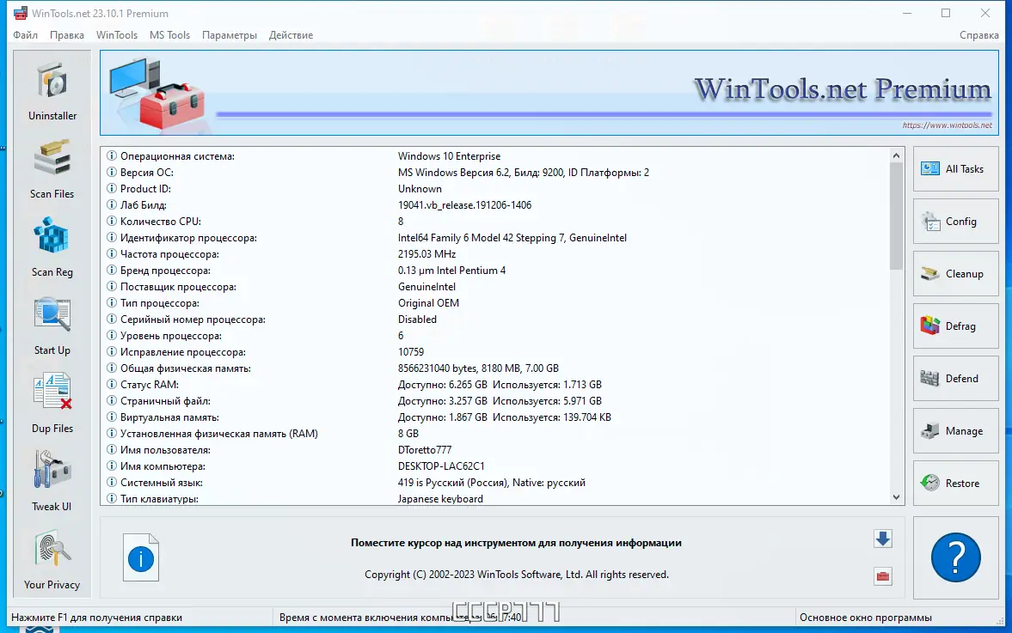Select the 0.13 µm Intel Pentium 4 value
The image size is (1012, 633).
coord(451,270)
